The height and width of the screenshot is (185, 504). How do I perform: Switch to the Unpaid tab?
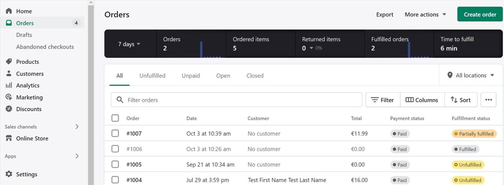pyautogui.click(x=191, y=75)
